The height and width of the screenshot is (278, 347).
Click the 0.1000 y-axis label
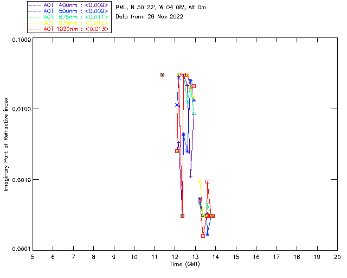[x=21, y=40]
